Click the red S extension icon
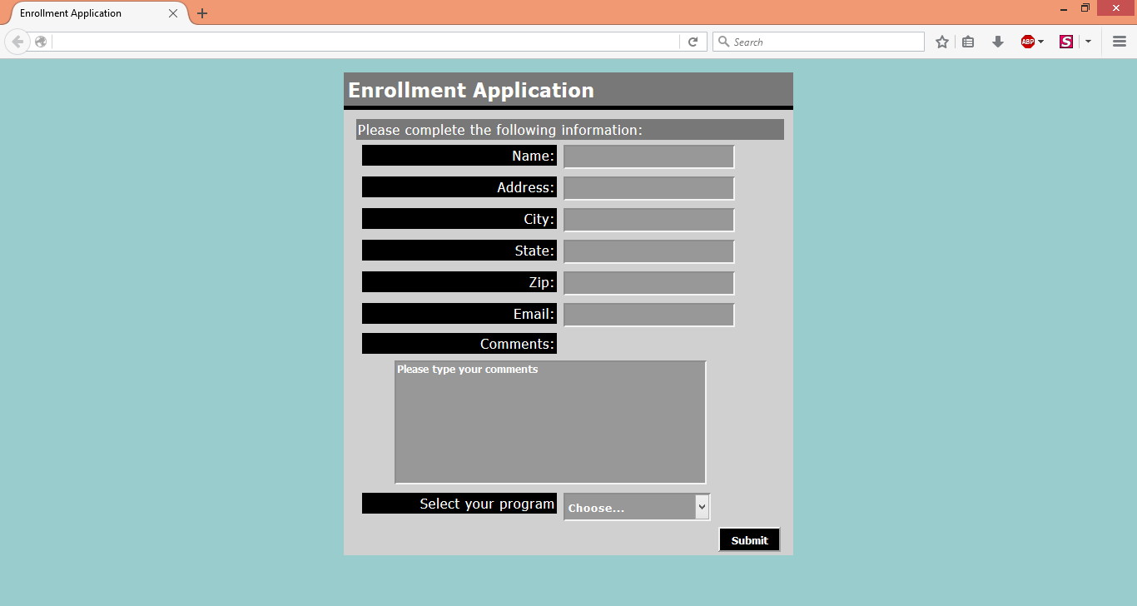 [1065, 42]
